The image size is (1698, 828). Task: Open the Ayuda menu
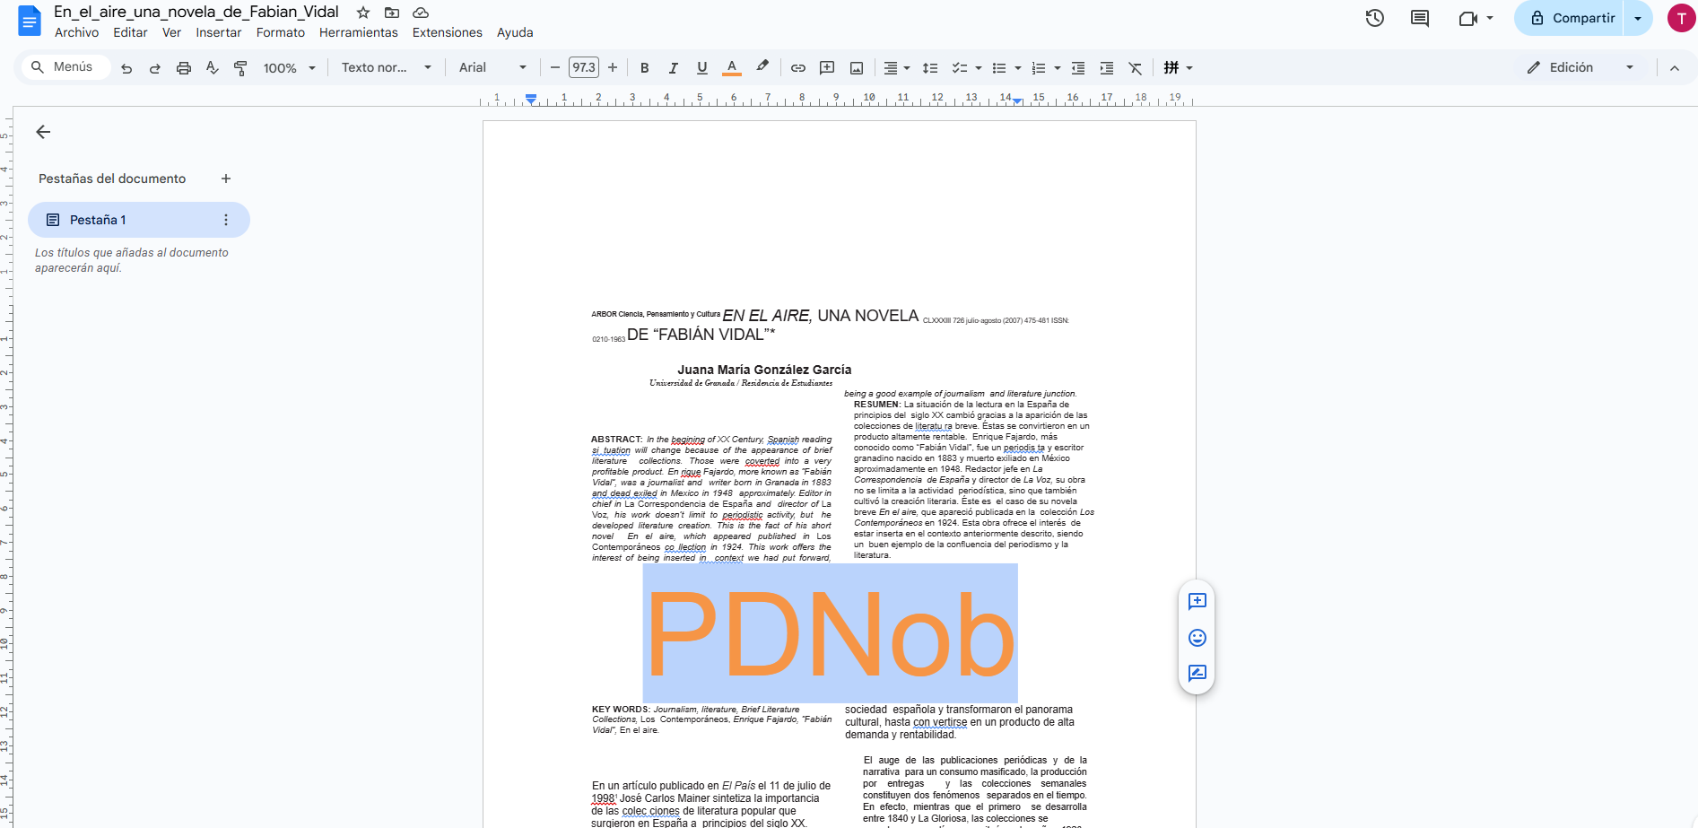click(x=515, y=32)
